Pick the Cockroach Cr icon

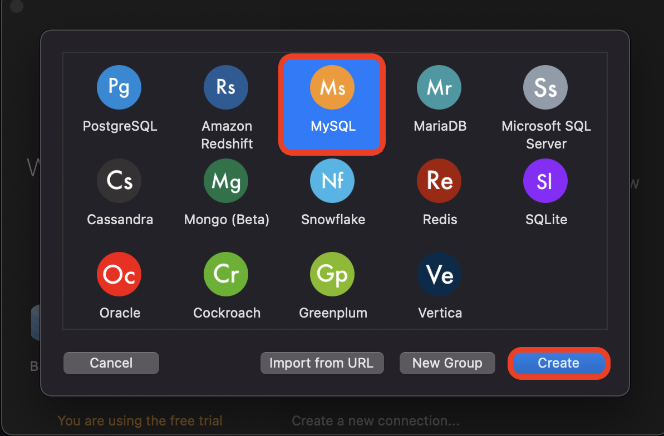(x=226, y=274)
